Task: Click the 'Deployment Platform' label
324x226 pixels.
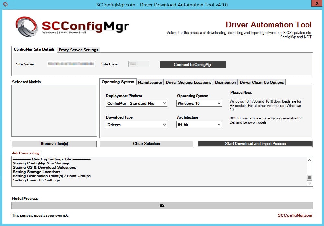Action: (124, 96)
